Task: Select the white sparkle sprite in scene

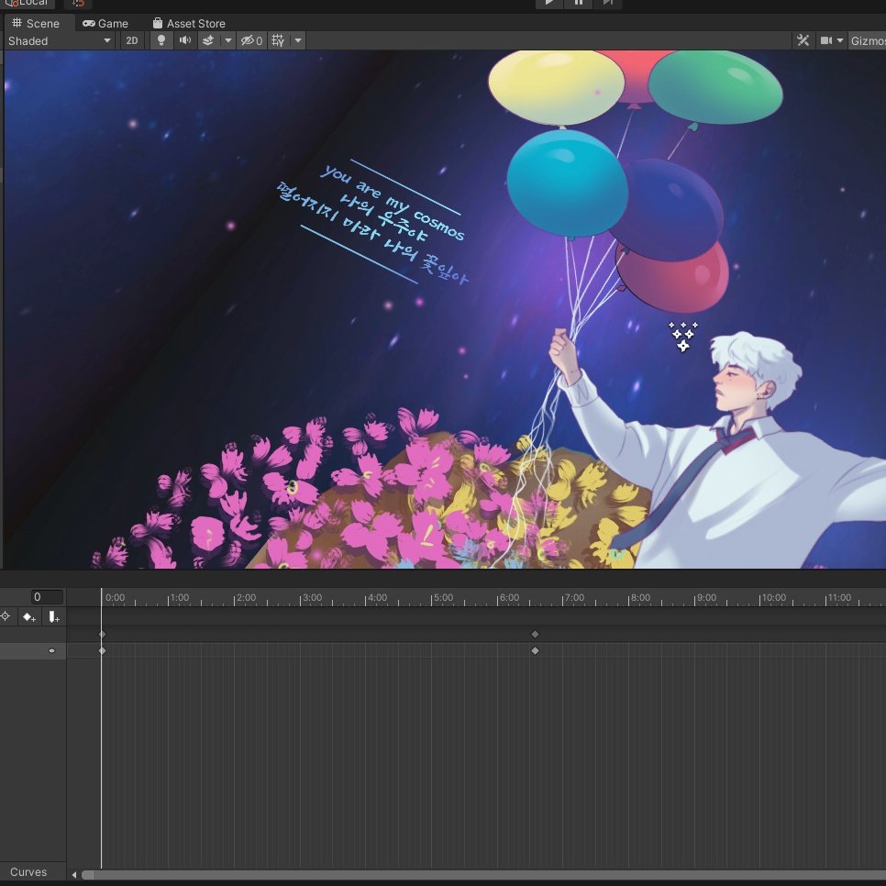Action: tap(683, 337)
